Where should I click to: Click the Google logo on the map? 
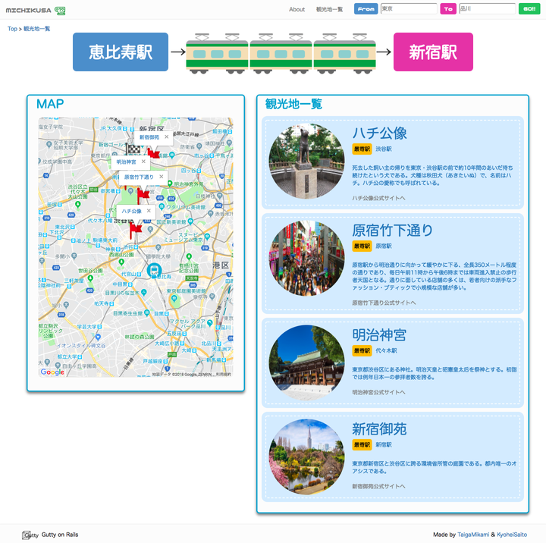(52, 372)
